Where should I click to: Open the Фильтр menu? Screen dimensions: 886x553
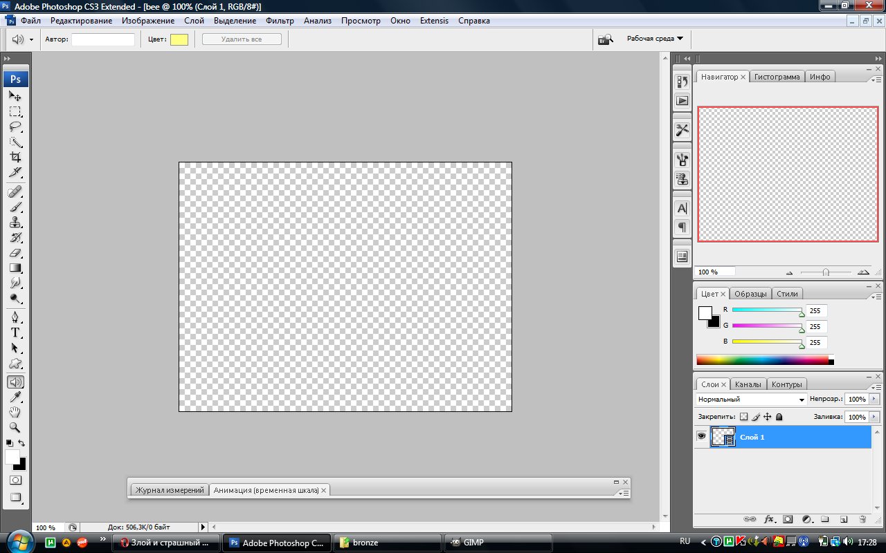pyautogui.click(x=280, y=21)
